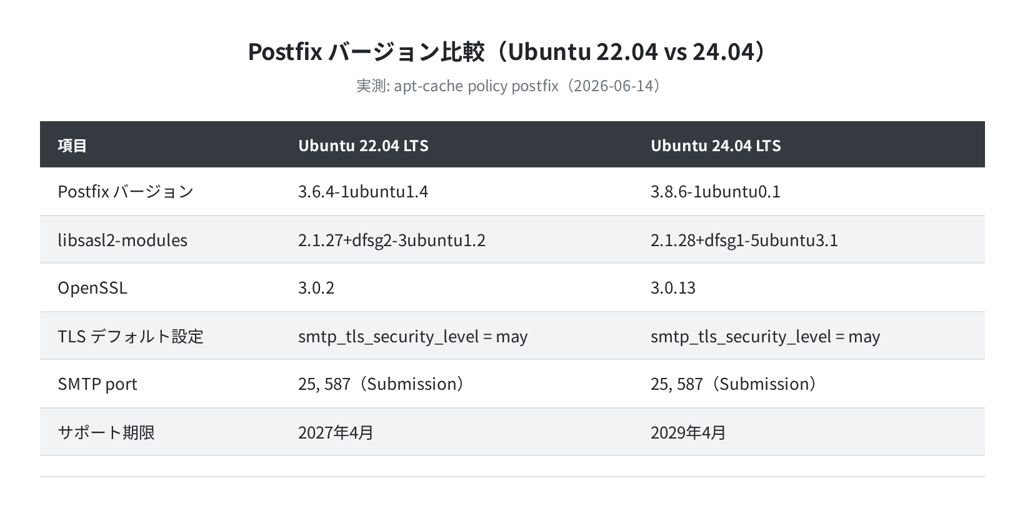Image resolution: width=1025 pixels, height=516 pixels.
Task: Click the Postfix バージョン row label
Action: [126, 191]
